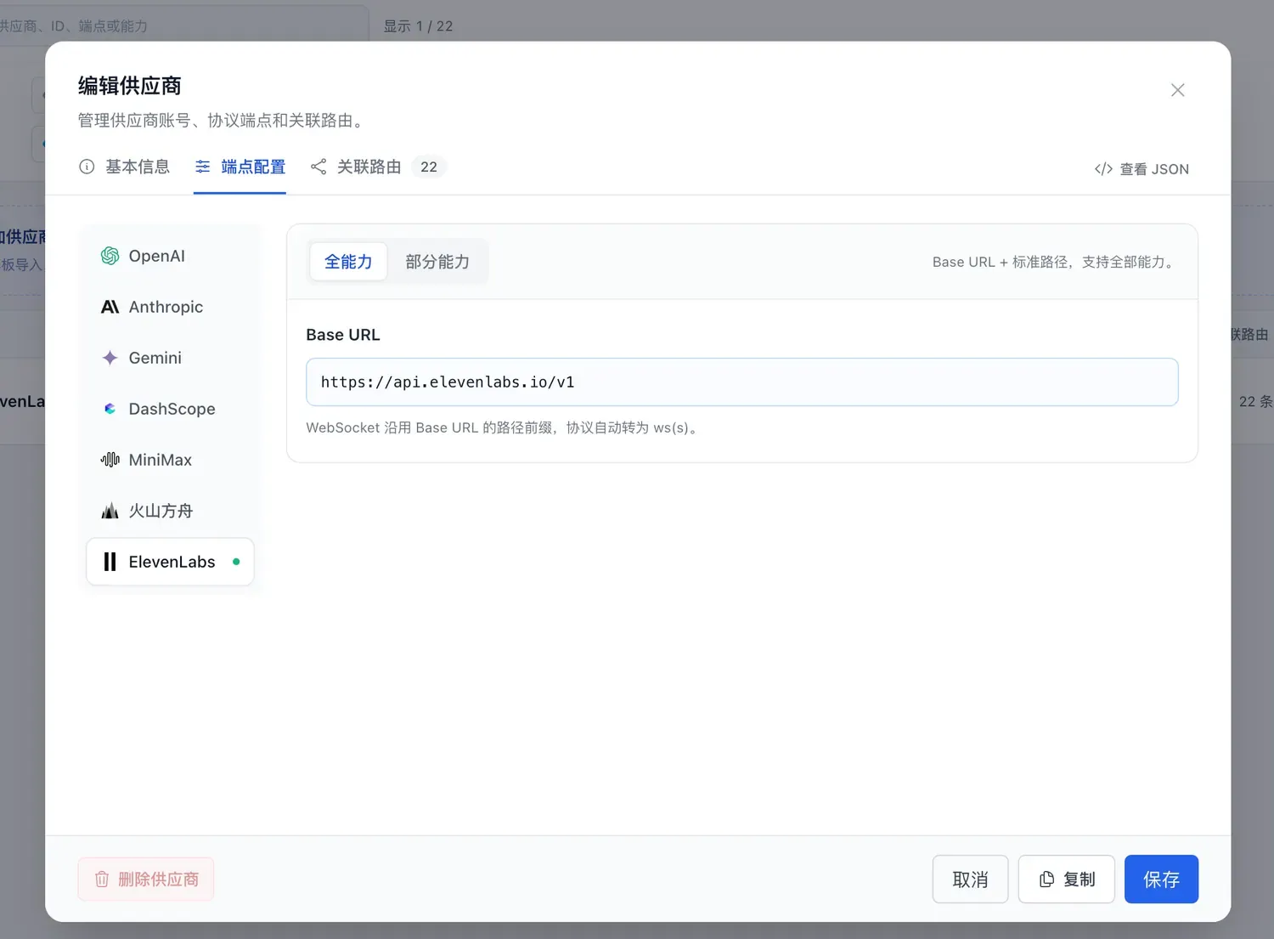The image size is (1274, 939).
Task: Open the 查看 JSON link
Action: [1142, 169]
